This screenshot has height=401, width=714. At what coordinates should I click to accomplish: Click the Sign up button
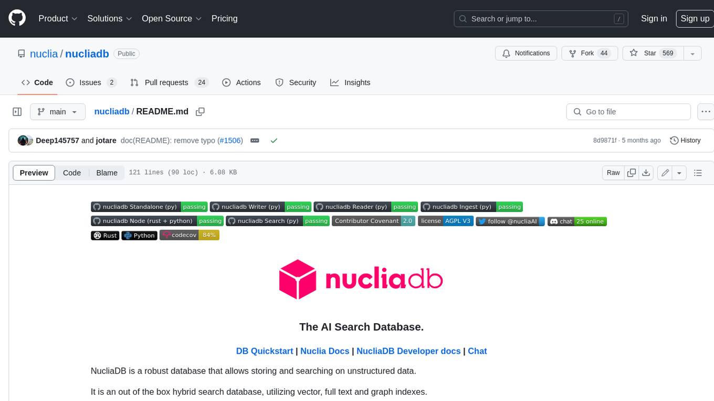click(695, 18)
